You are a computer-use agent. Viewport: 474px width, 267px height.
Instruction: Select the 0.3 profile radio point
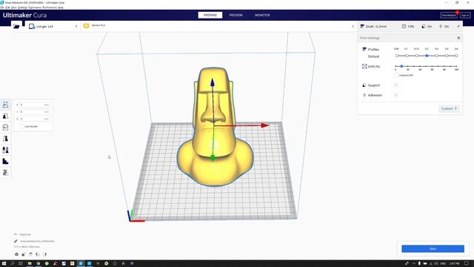point(436,56)
